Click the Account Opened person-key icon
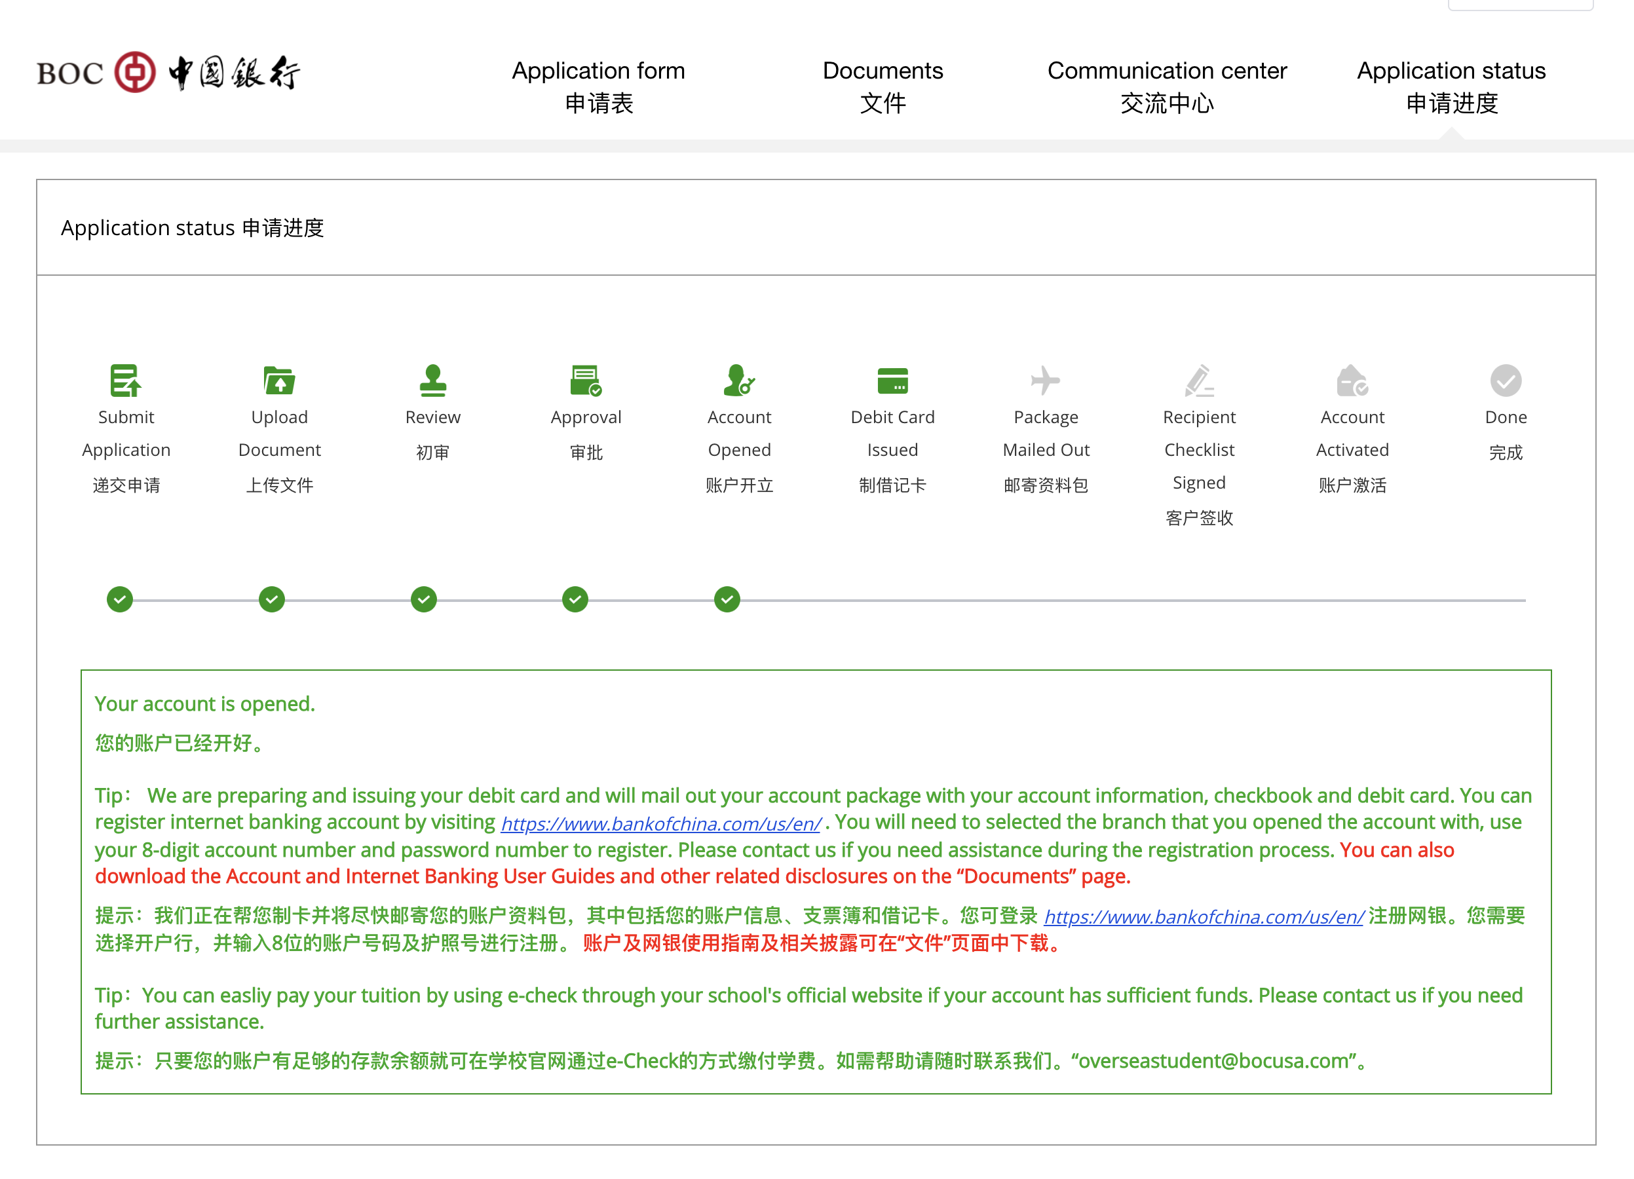The width and height of the screenshot is (1634, 1179). (739, 381)
